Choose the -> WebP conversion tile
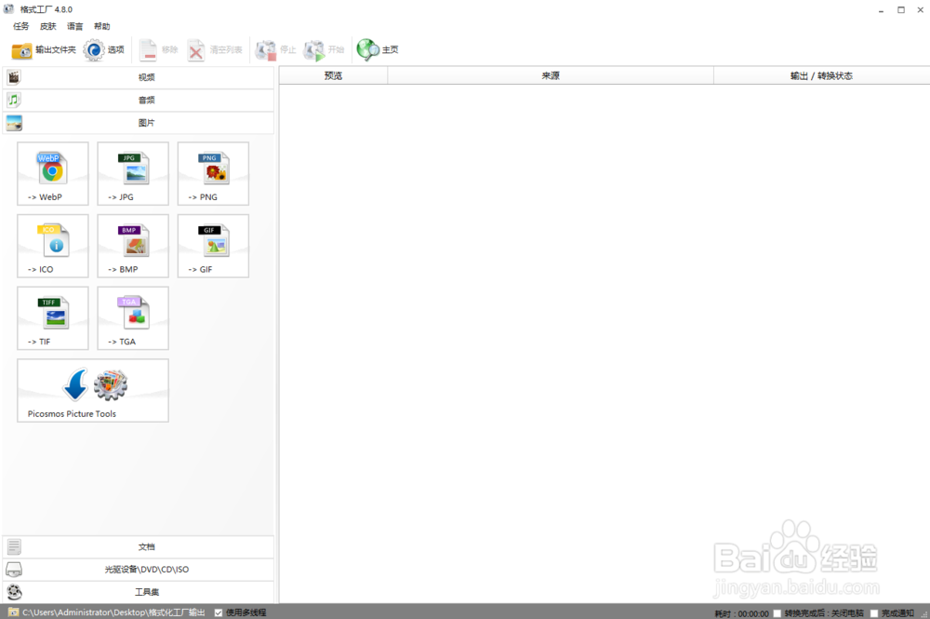This screenshot has width=930, height=619. point(53,174)
